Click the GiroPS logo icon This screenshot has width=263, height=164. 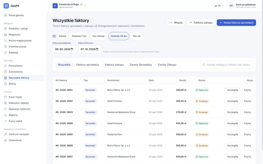click(x=6, y=6)
